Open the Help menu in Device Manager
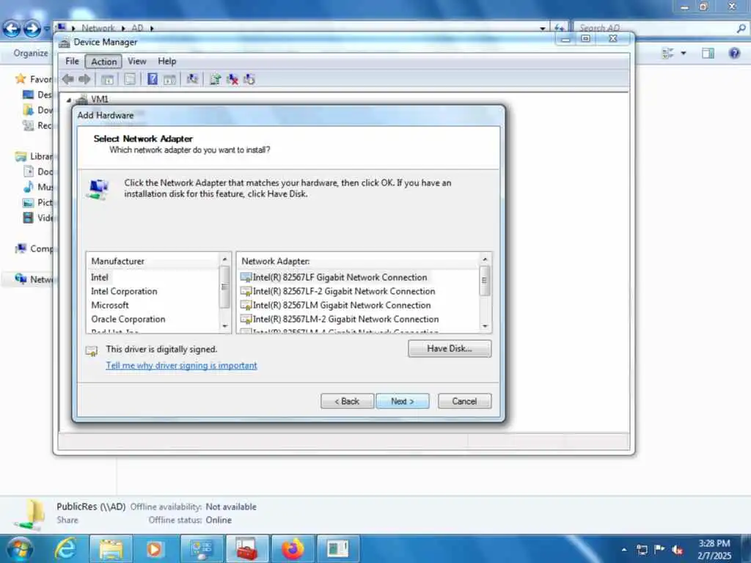 click(167, 62)
